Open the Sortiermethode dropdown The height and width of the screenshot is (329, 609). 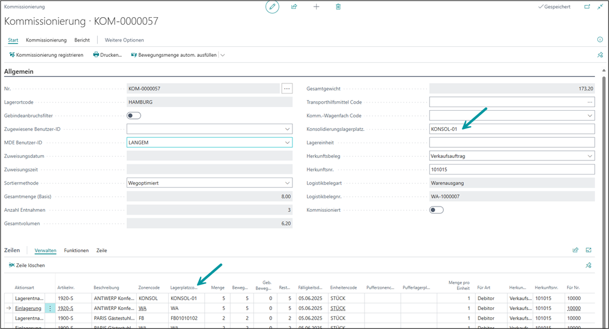[288, 183]
